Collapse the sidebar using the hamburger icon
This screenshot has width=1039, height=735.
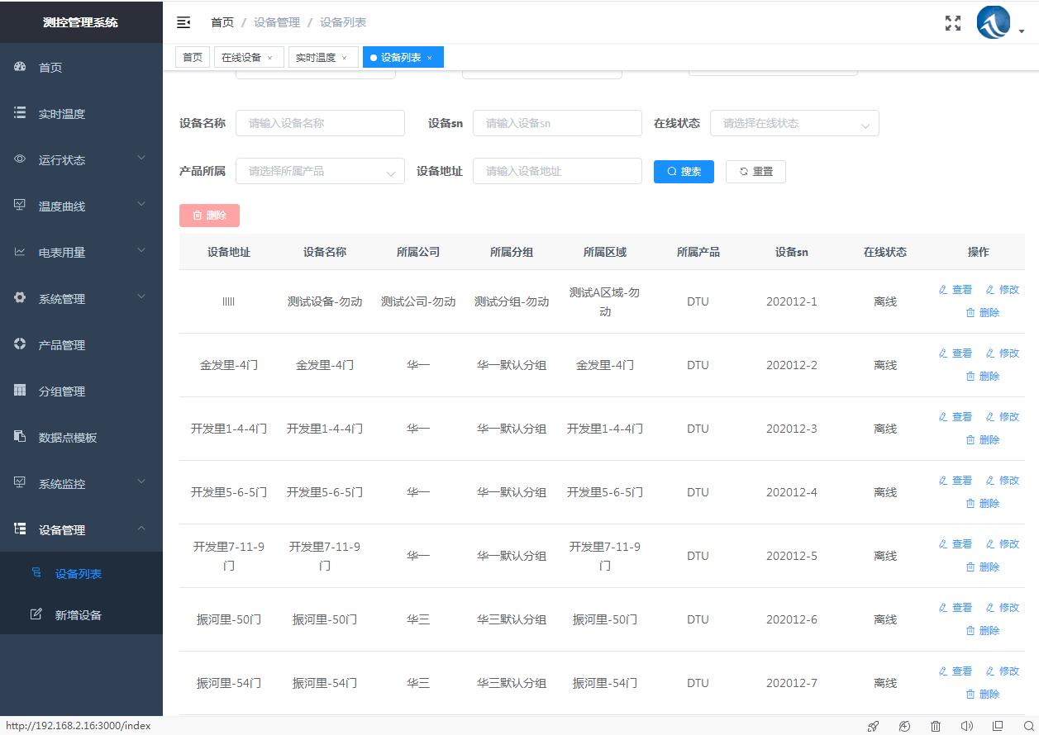tap(183, 22)
